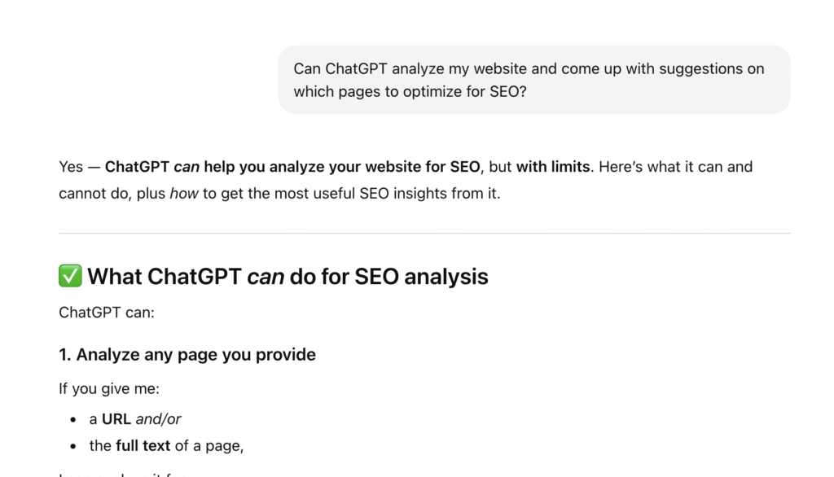Viewport: 834px width, 477px height.
Task: Click the bold 'full text' phrase
Action: pos(143,446)
